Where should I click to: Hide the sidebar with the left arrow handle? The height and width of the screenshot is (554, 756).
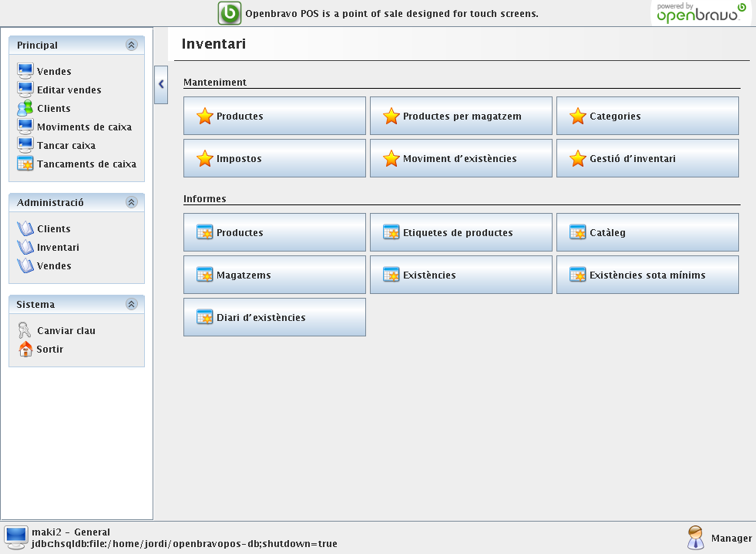[161, 84]
